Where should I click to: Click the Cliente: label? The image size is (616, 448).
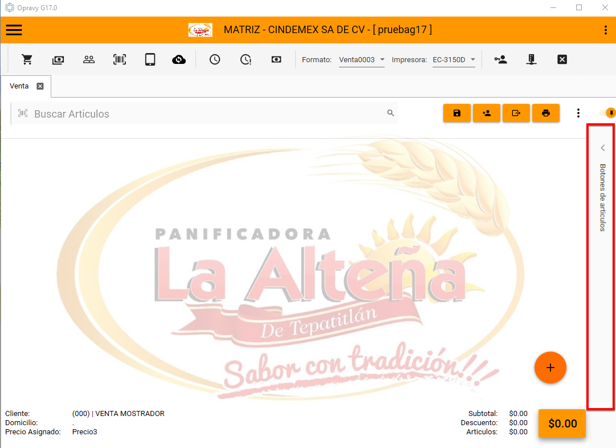(17, 413)
